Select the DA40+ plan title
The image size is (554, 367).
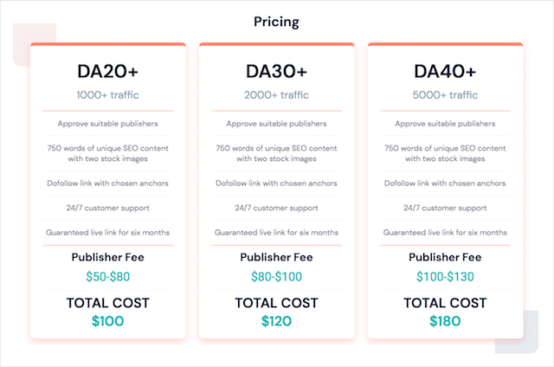point(445,69)
